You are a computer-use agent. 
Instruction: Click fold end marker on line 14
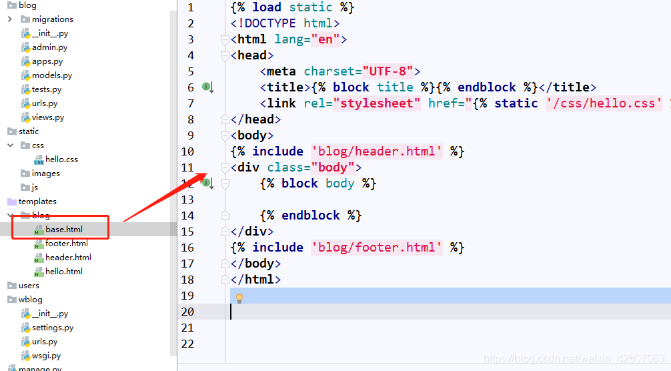click(225, 216)
